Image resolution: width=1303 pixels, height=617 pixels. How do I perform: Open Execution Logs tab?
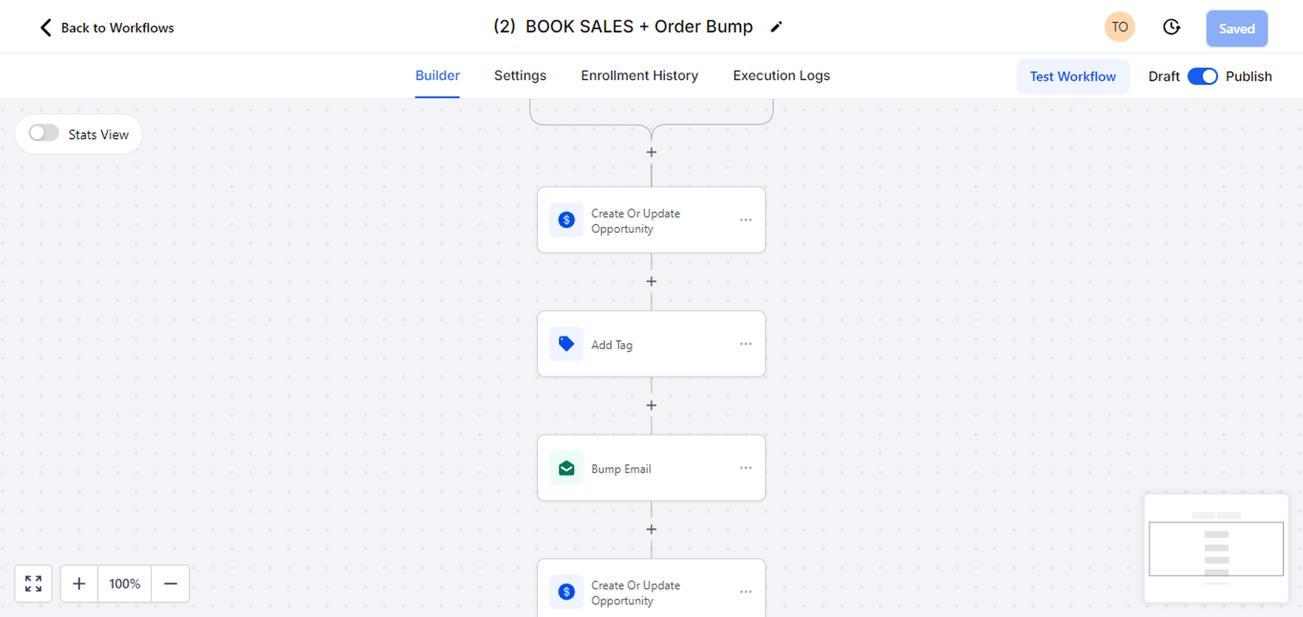(781, 75)
